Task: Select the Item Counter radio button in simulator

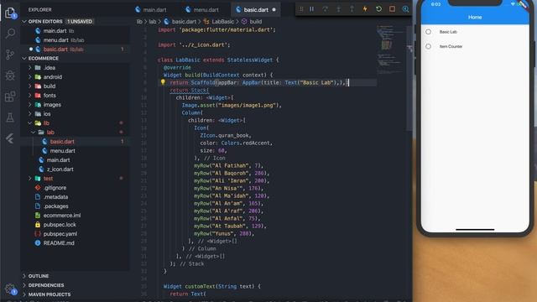Action: click(428, 46)
